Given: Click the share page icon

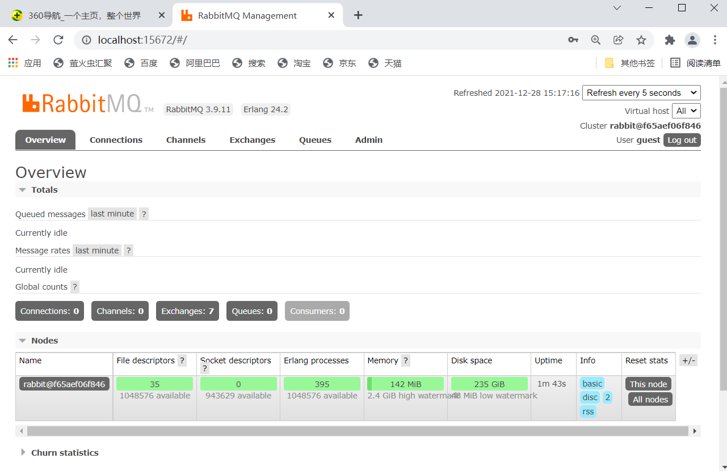Looking at the screenshot, I should tap(619, 40).
